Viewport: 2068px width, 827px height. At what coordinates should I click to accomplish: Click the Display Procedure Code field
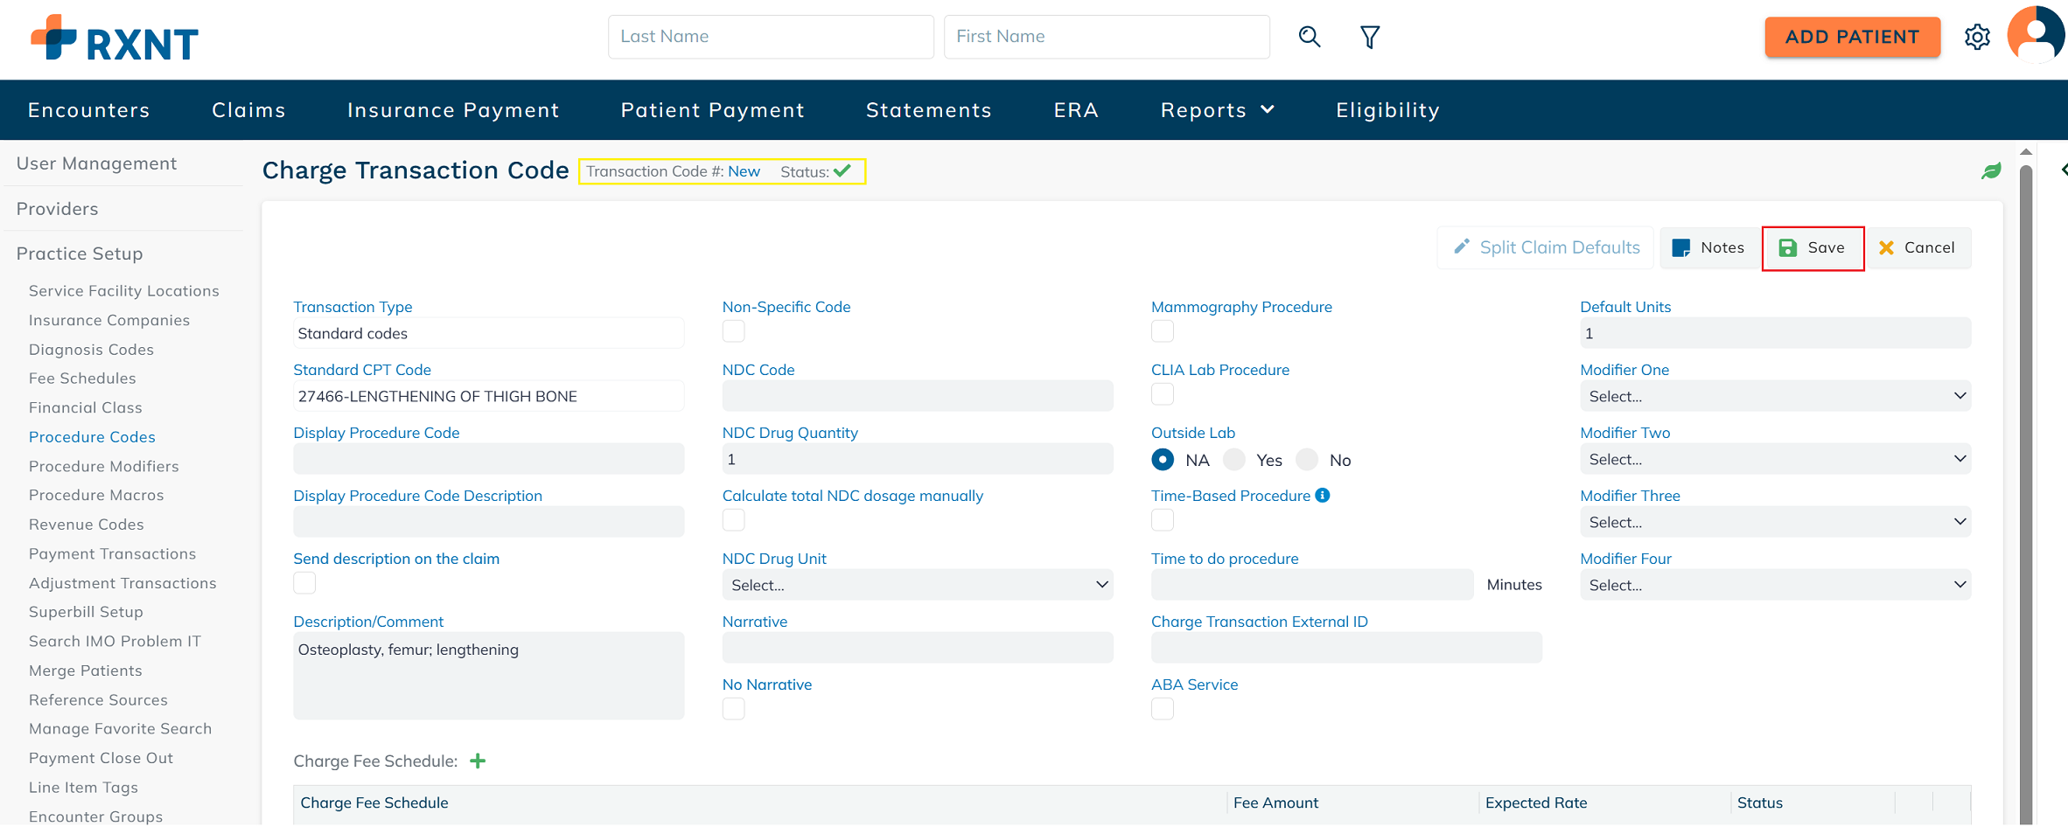point(488,459)
